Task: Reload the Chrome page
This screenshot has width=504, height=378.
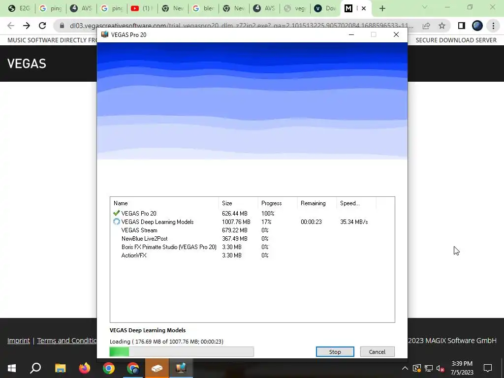Action: [42, 26]
